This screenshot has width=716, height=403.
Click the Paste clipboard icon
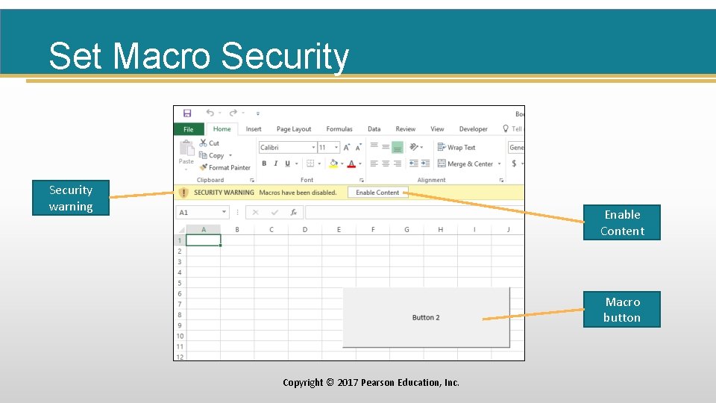pos(186,148)
